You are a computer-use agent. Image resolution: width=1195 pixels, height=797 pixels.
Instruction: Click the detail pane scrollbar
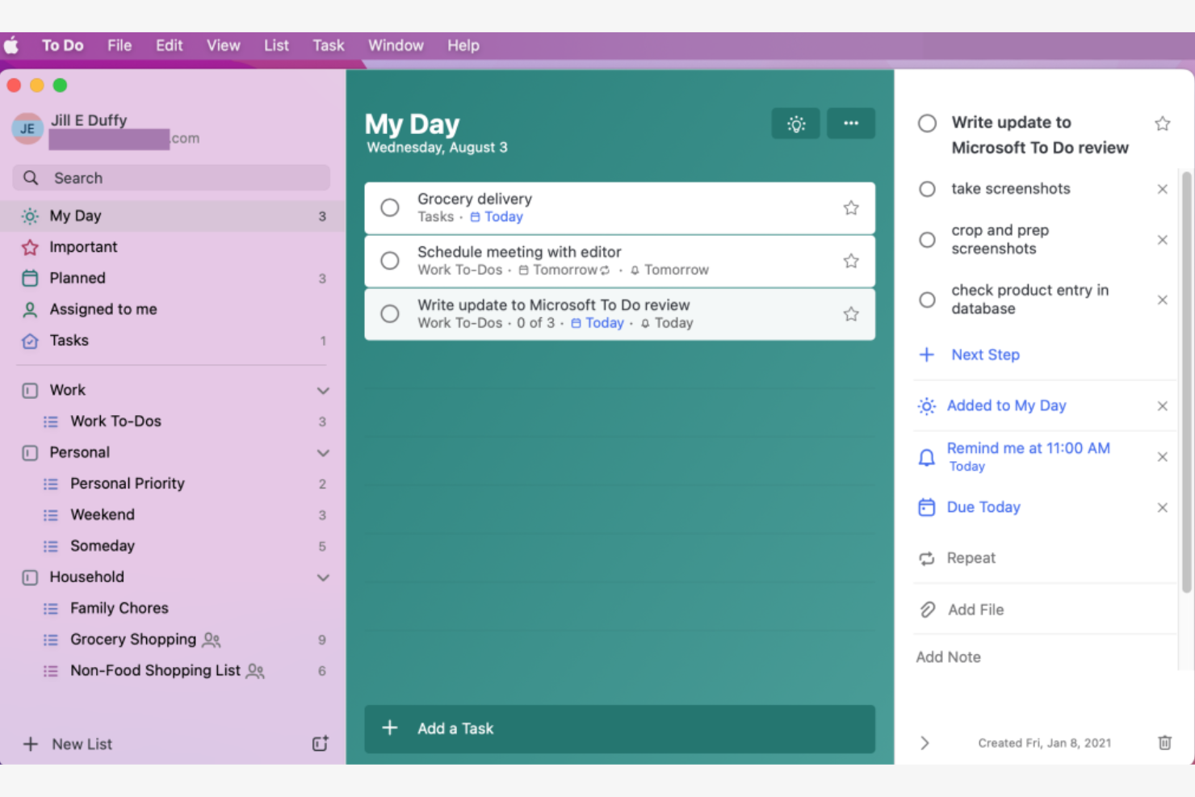[1186, 382]
